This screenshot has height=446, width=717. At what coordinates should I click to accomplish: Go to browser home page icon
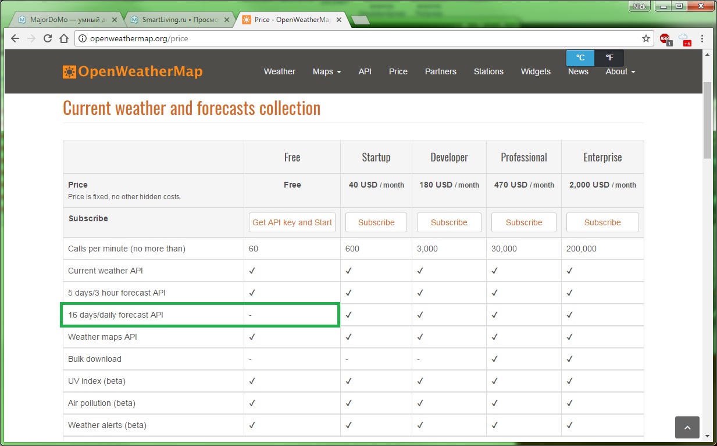pos(64,38)
